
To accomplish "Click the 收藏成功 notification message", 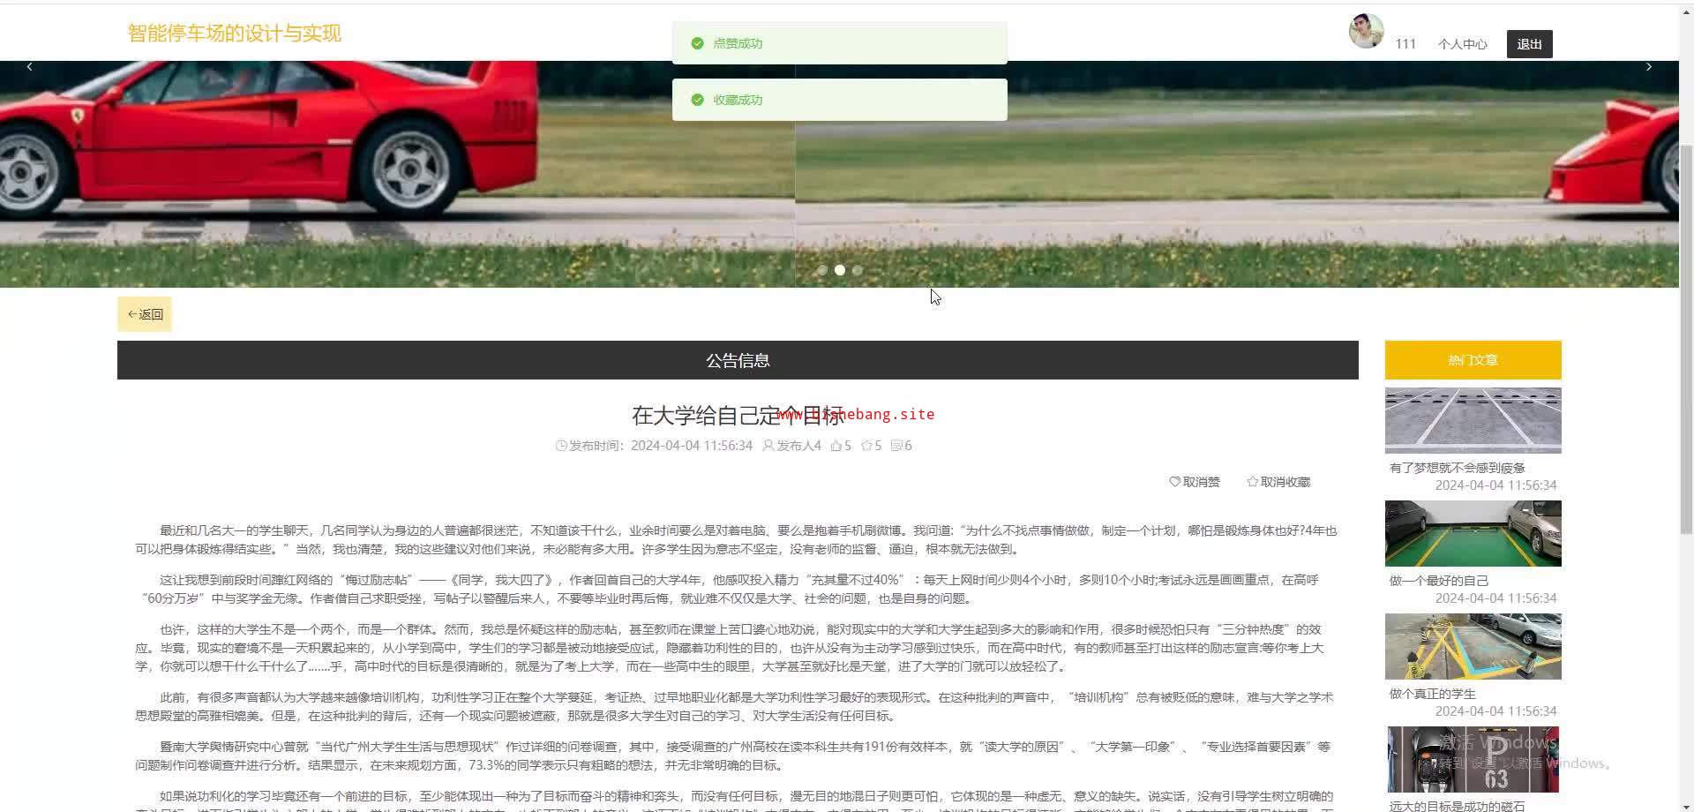I will pos(840,100).
